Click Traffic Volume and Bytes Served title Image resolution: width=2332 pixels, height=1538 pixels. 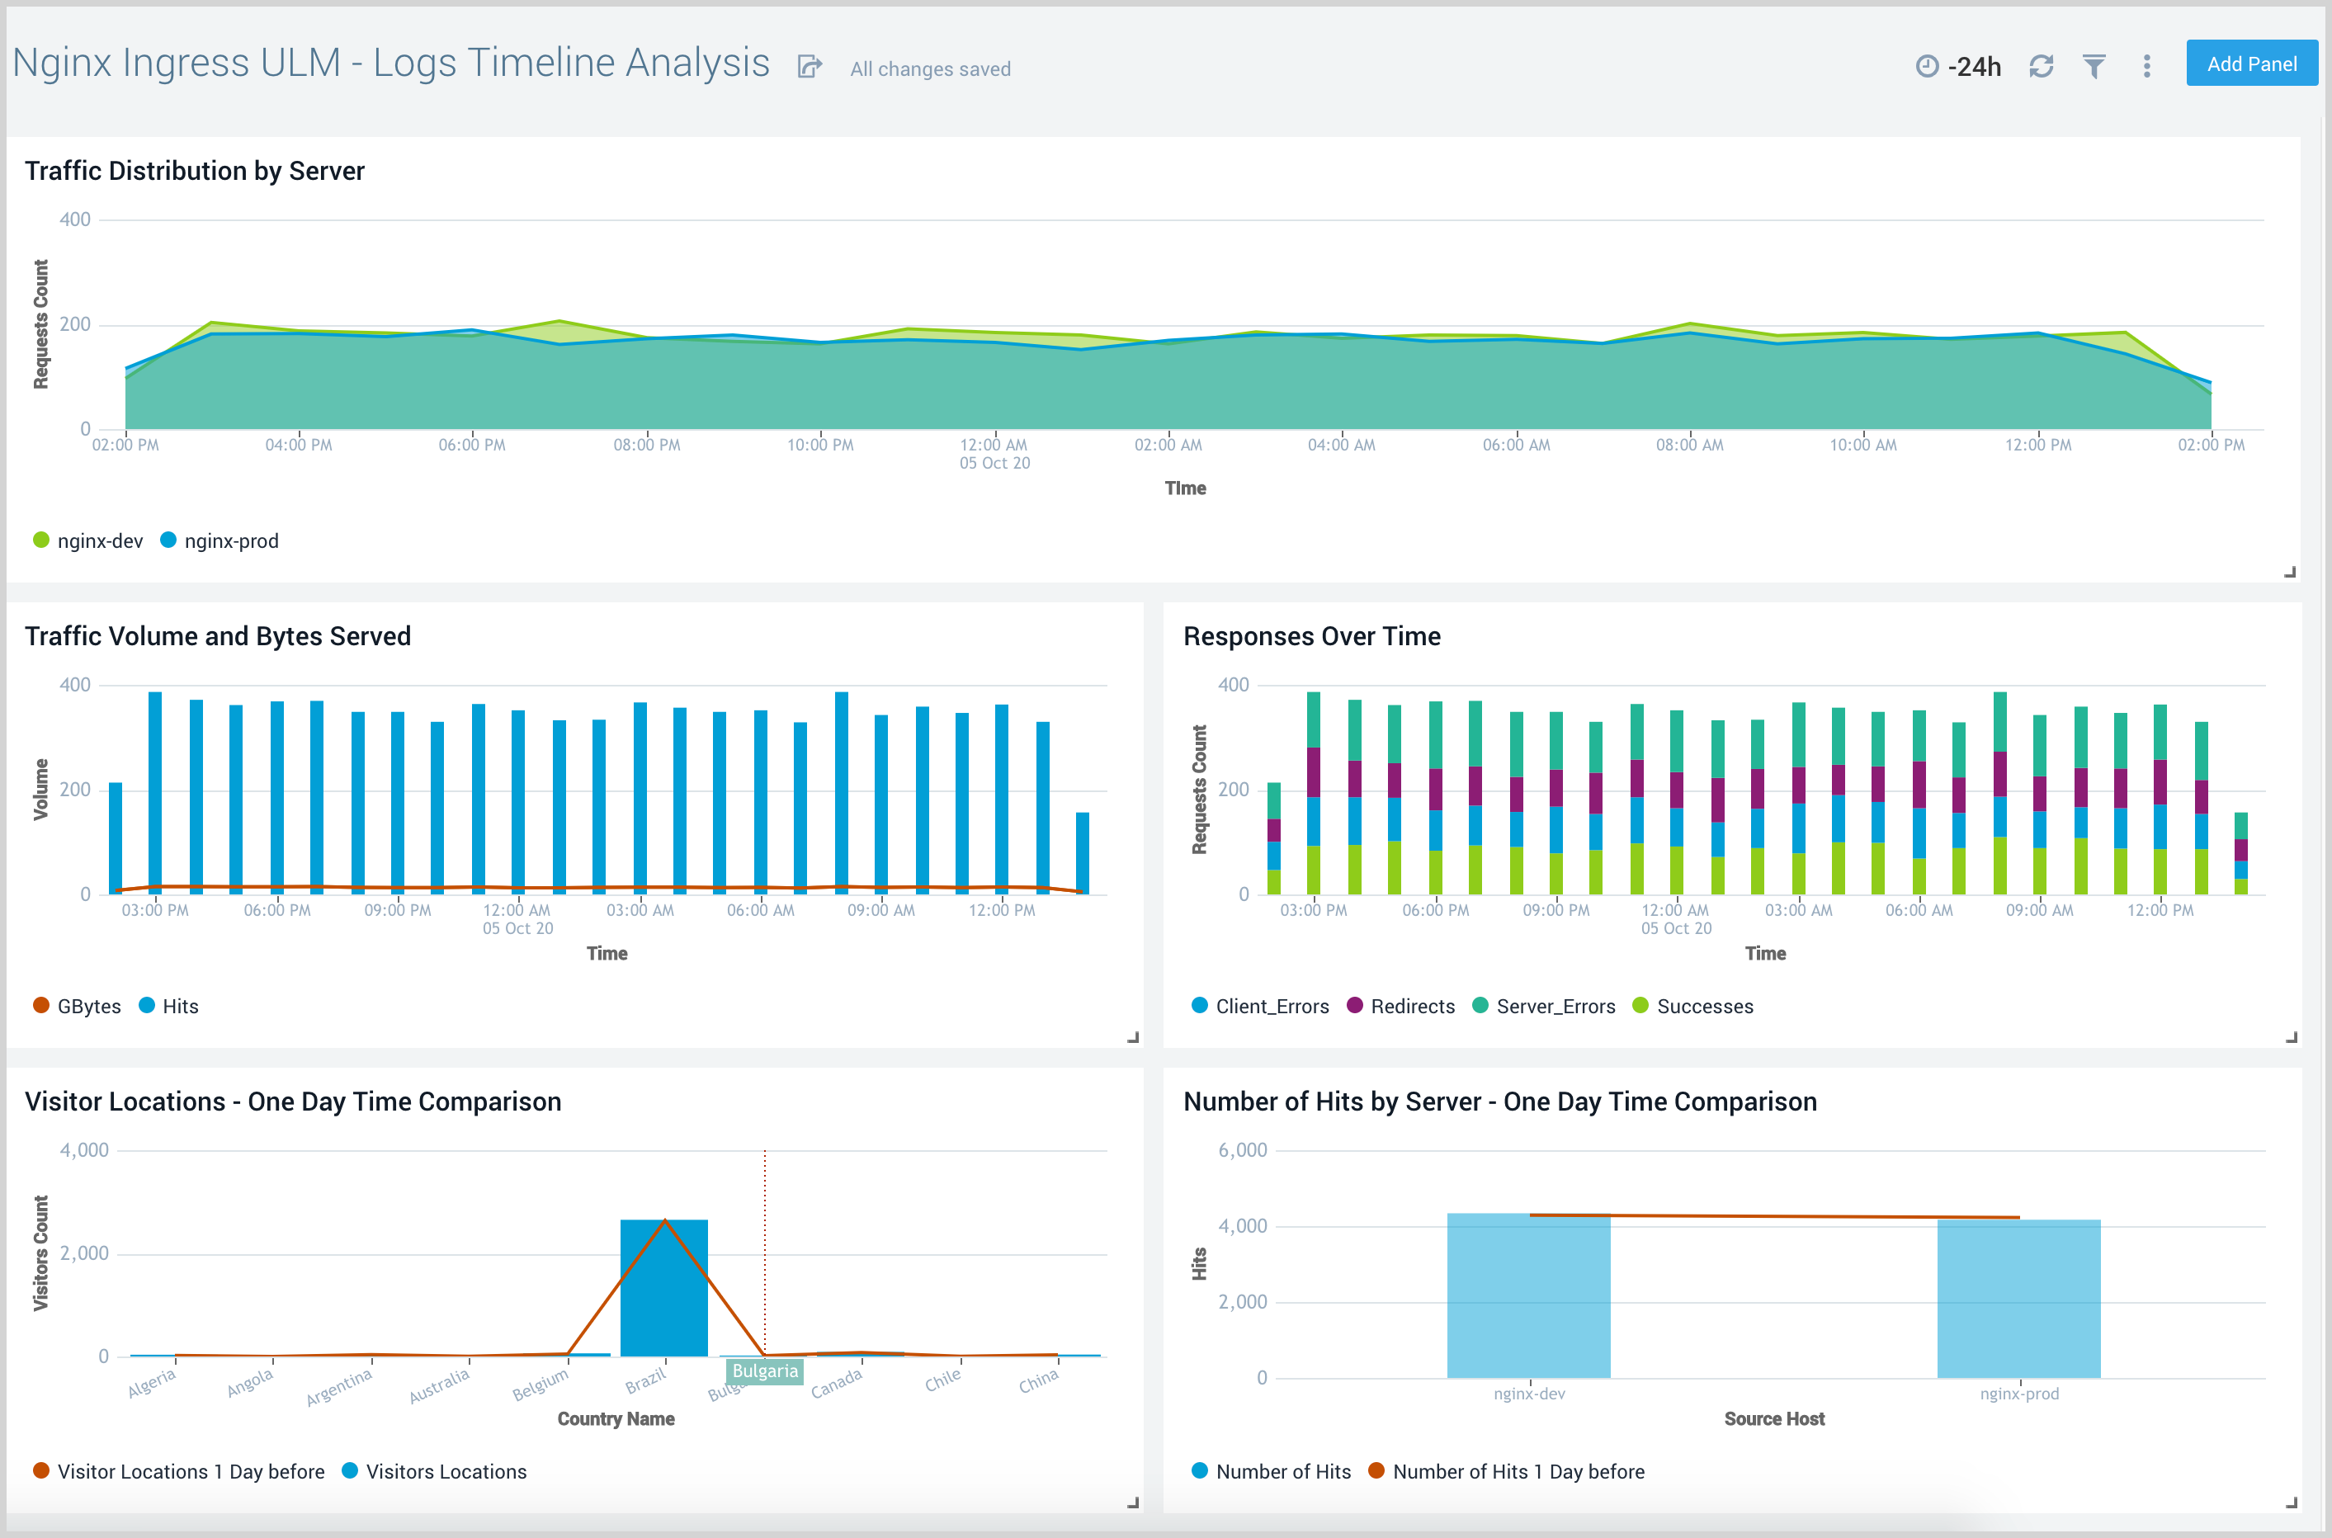(x=218, y=635)
